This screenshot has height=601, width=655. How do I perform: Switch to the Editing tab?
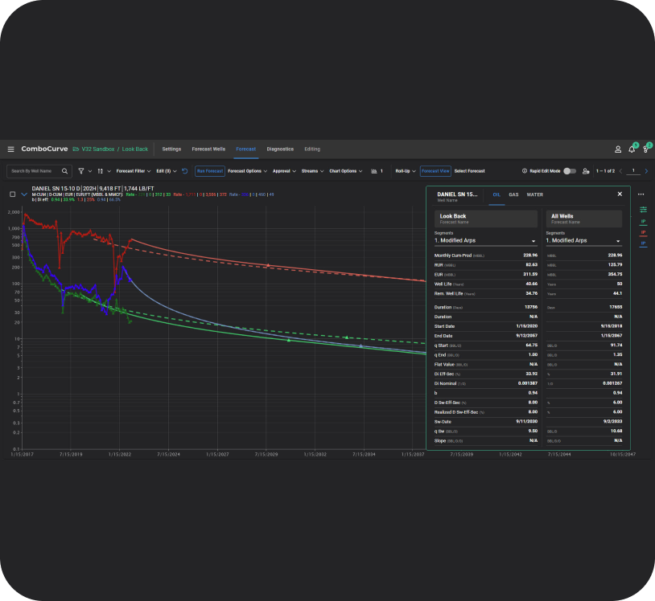(312, 149)
